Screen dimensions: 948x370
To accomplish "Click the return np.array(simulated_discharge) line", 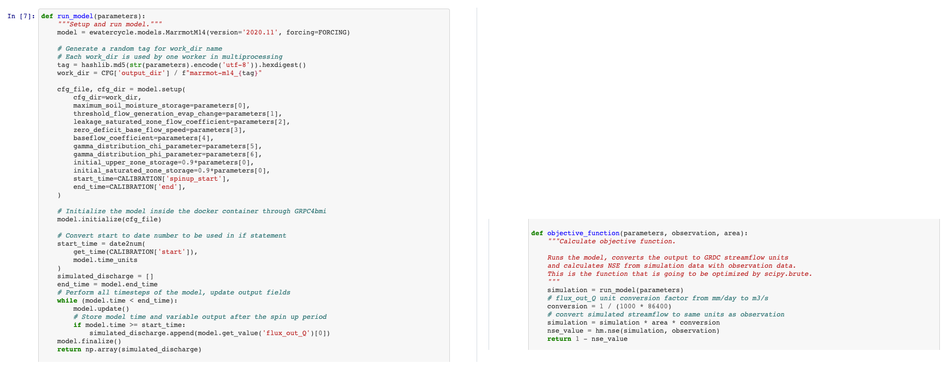I will (x=129, y=349).
